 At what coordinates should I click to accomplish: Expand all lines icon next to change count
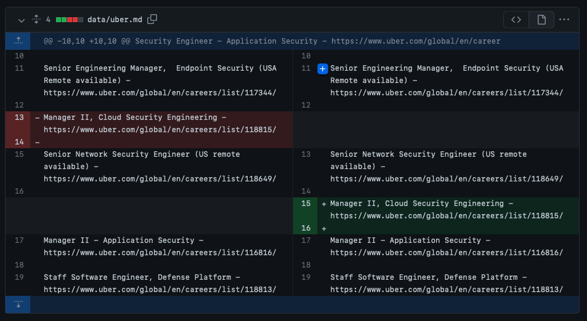(x=36, y=19)
